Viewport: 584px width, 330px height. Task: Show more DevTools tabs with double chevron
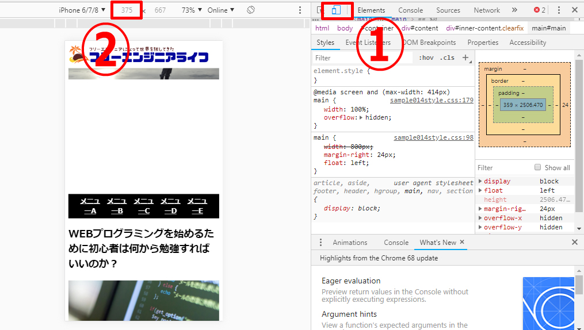click(514, 10)
